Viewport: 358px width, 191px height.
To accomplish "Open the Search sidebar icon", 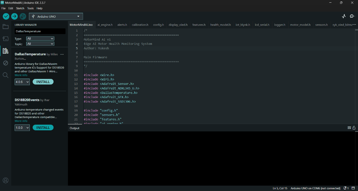I will click(5, 75).
